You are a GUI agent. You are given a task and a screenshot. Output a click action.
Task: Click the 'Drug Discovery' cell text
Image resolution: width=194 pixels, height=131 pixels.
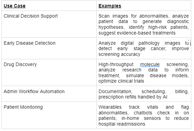click(x=20, y=64)
